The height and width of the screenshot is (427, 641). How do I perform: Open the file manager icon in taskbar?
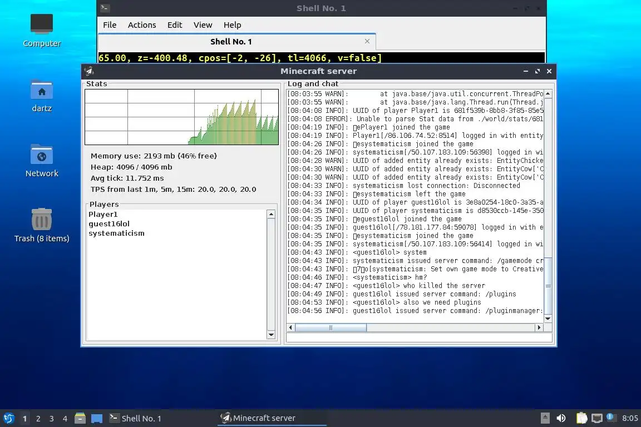point(80,418)
